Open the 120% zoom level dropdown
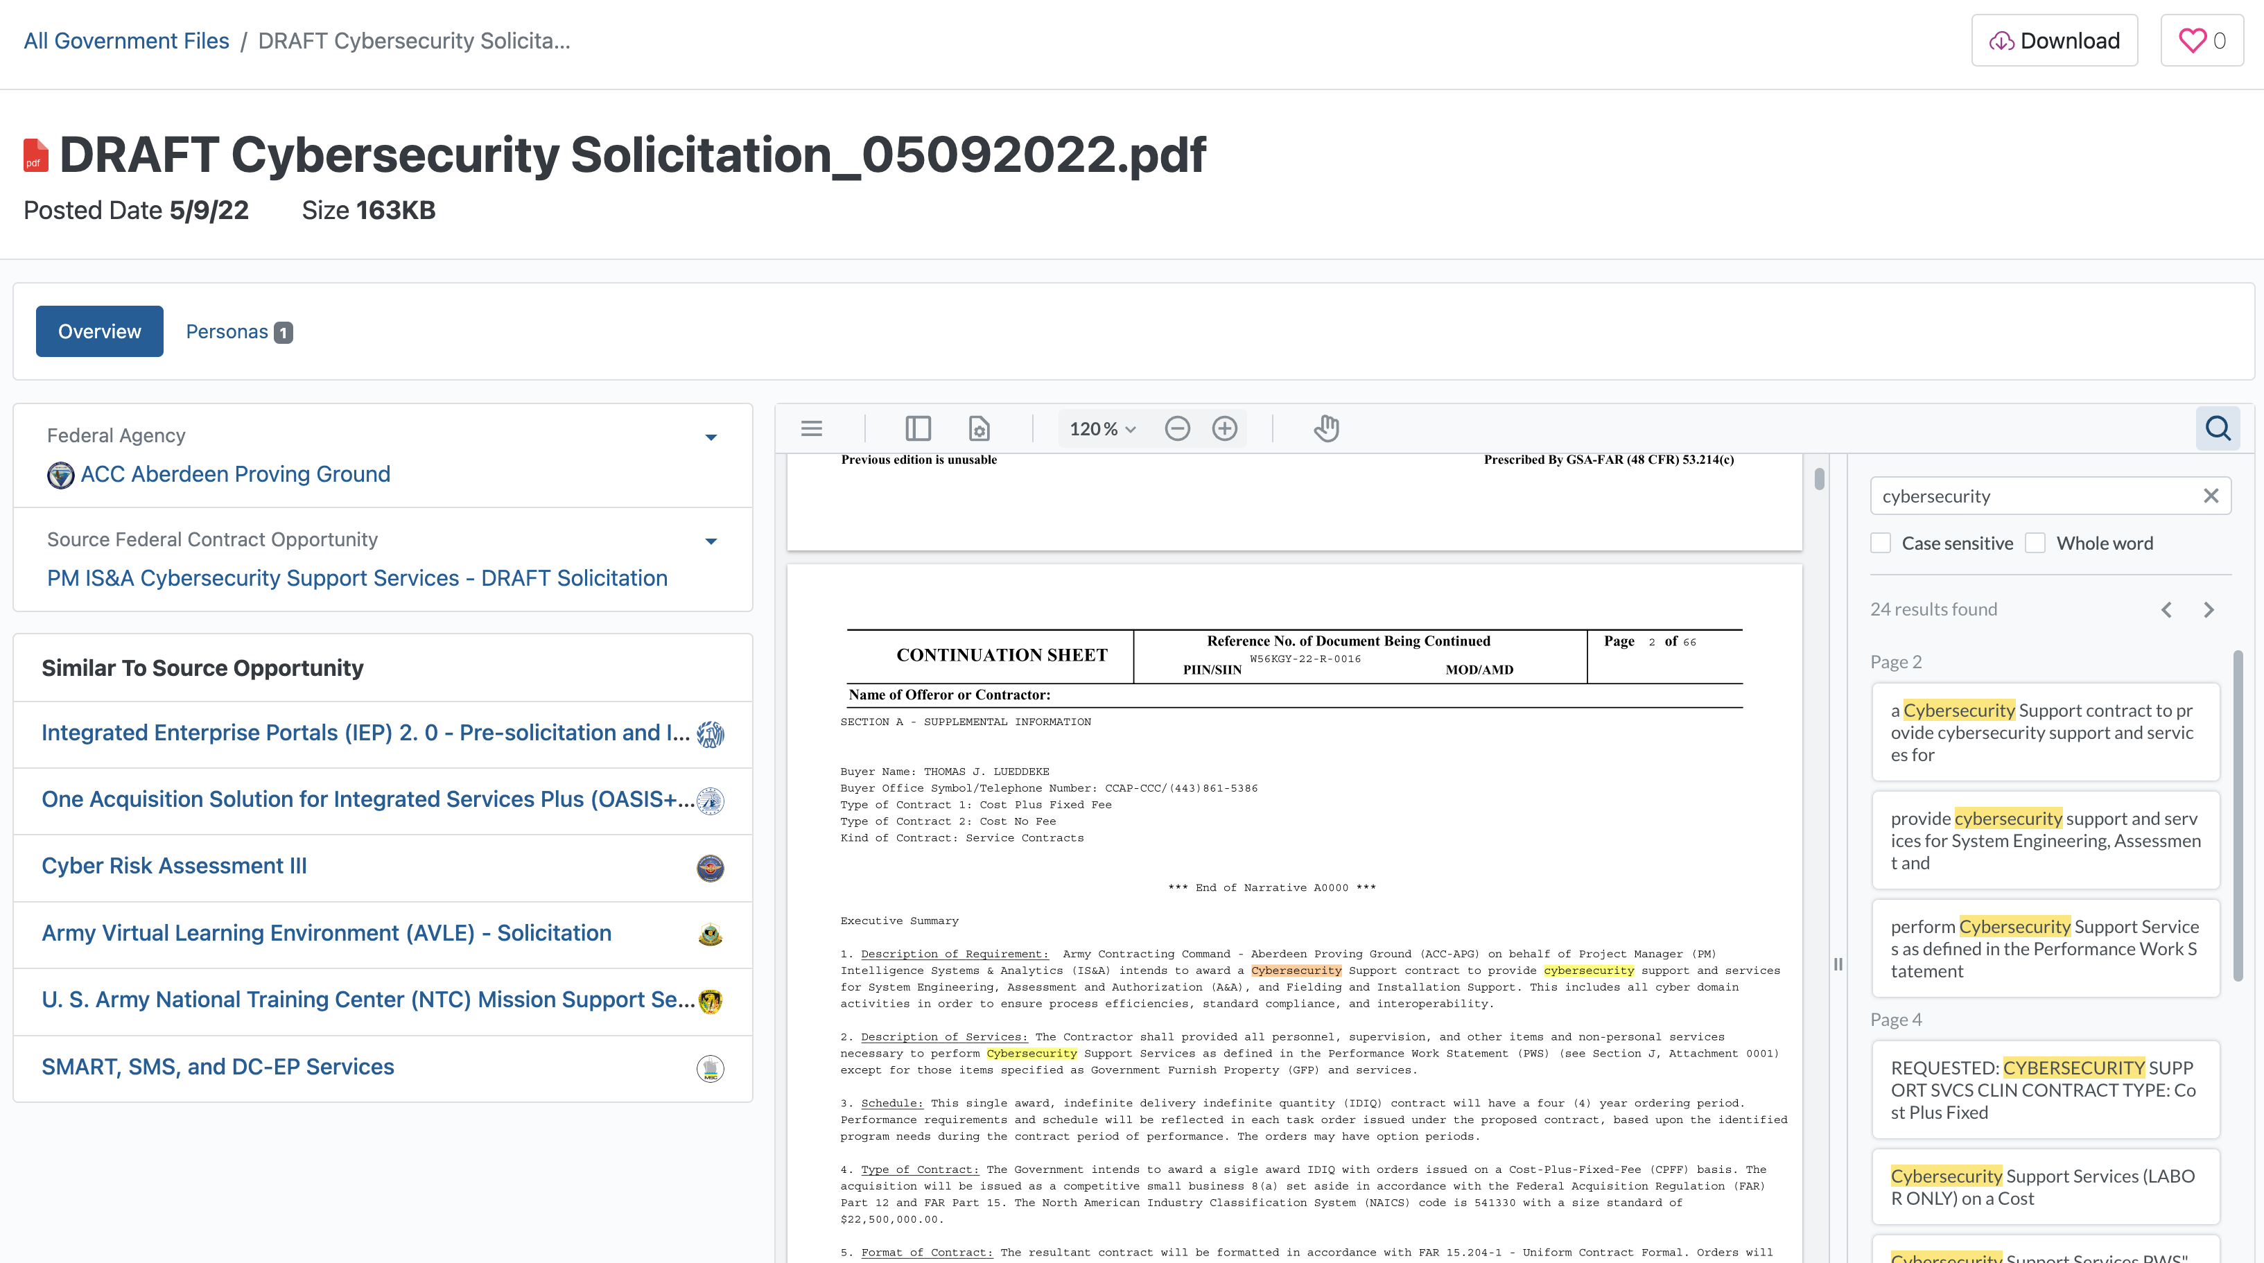 1102,429
